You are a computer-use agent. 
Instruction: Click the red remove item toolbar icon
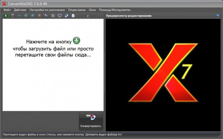pyautogui.click(x=39, y=16)
